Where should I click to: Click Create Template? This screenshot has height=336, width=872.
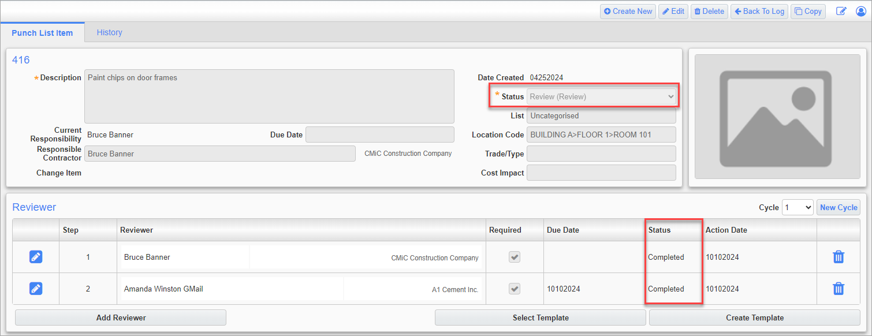click(755, 318)
